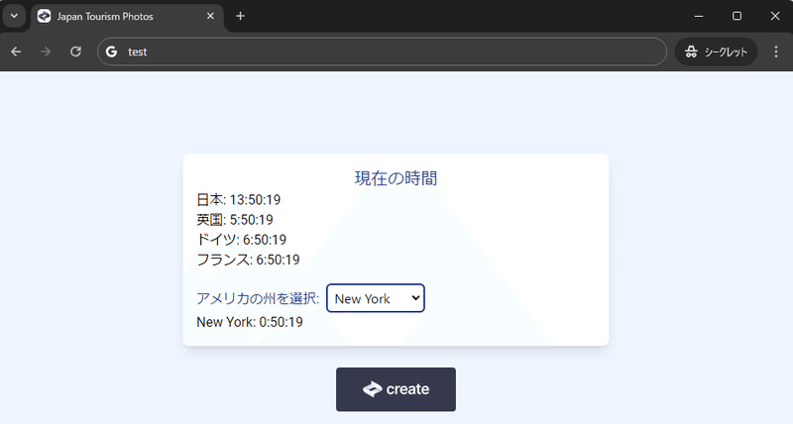Viewport: 793px width, 424px height.
Task: Focus the address bar showing test
Action: [x=382, y=52]
